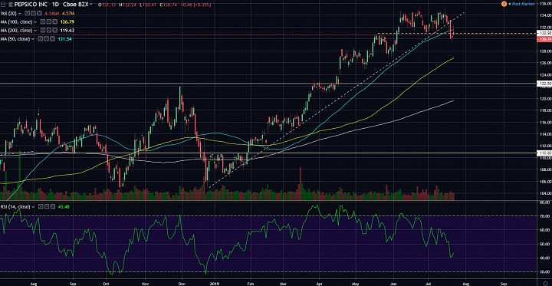Click the MA 100 value 126.79
Image resolution: width=552 pixels, height=286 pixels.
coord(67,21)
